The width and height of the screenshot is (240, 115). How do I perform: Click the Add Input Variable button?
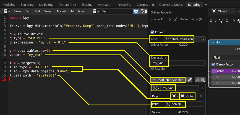(x=168, y=80)
